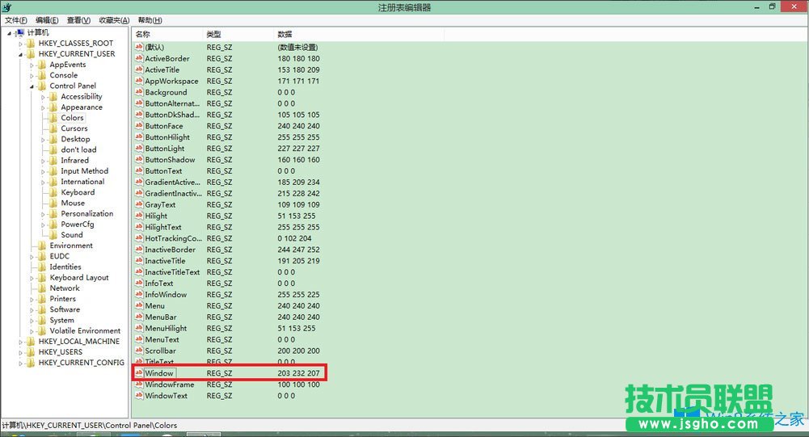
Task: Open the 编辑(E) menu
Action: pos(47,20)
